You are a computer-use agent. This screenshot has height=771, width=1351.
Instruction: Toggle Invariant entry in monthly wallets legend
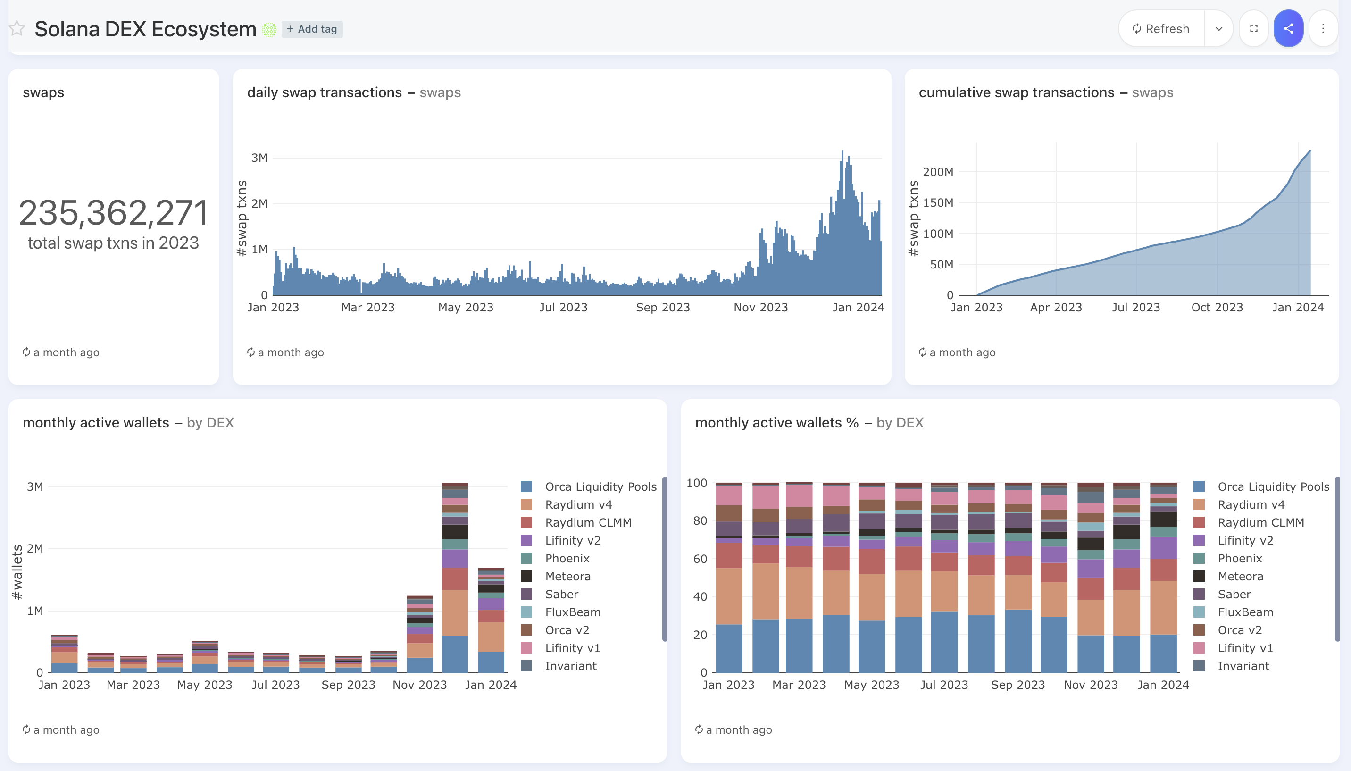coord(570,666)
